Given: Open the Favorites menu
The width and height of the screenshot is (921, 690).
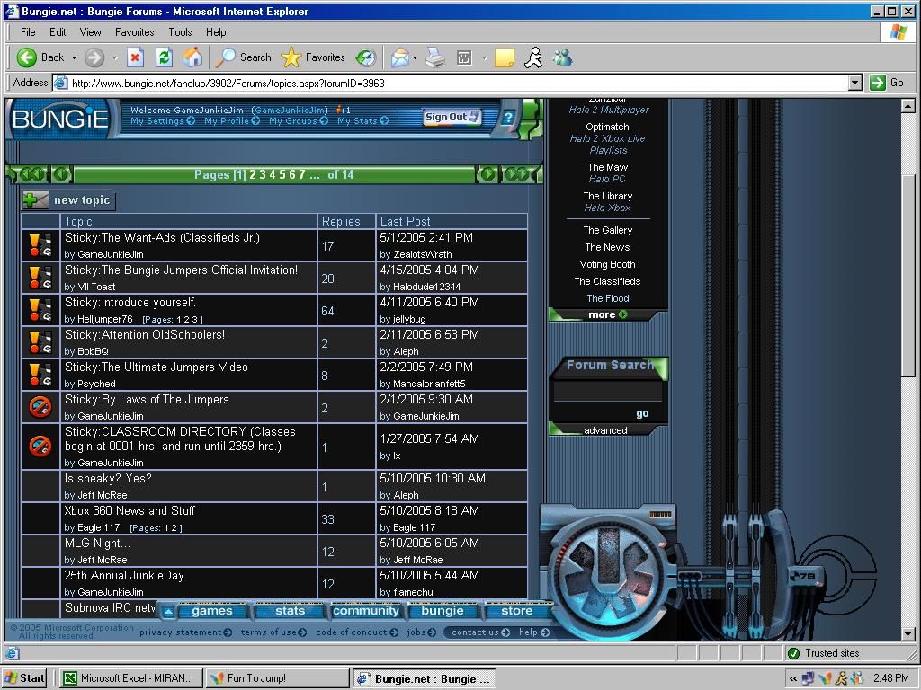Looking at the screenshot, I should pos(134,31).
